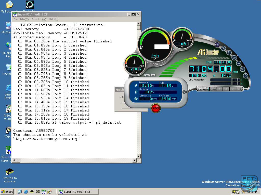Click the PCIE voltage 1.55v readout
261x195 pixels.
166,86
